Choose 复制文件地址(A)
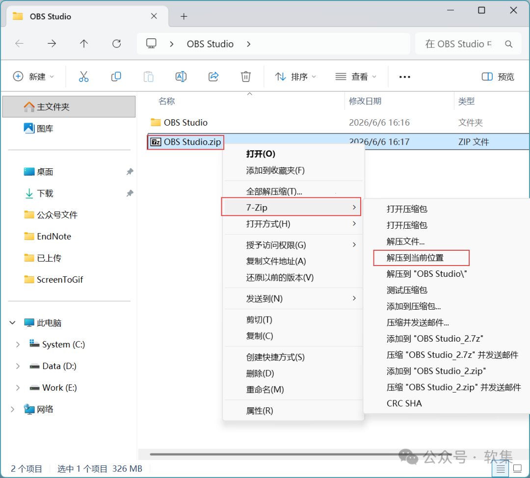 (293, 261)
